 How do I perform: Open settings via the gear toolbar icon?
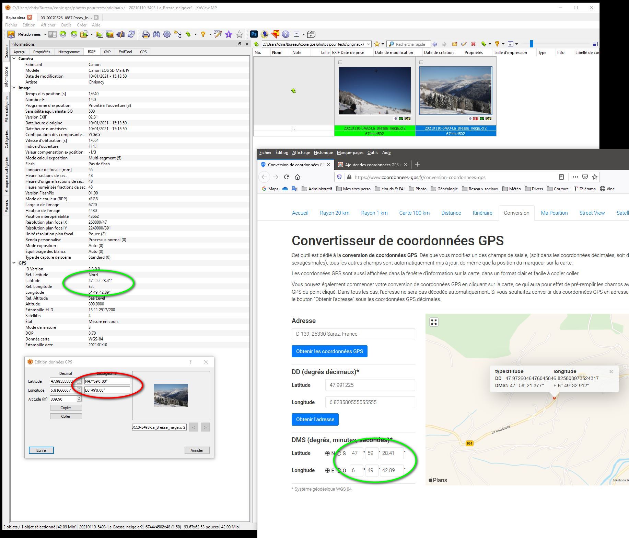pos(167,34)
